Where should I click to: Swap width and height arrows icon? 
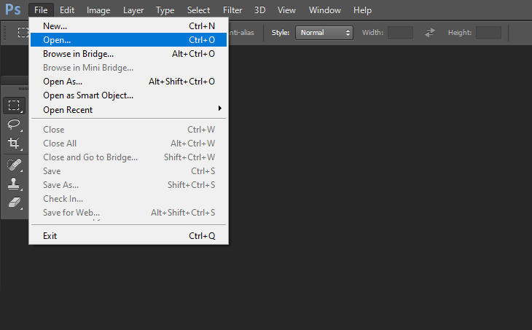[430, 33]
